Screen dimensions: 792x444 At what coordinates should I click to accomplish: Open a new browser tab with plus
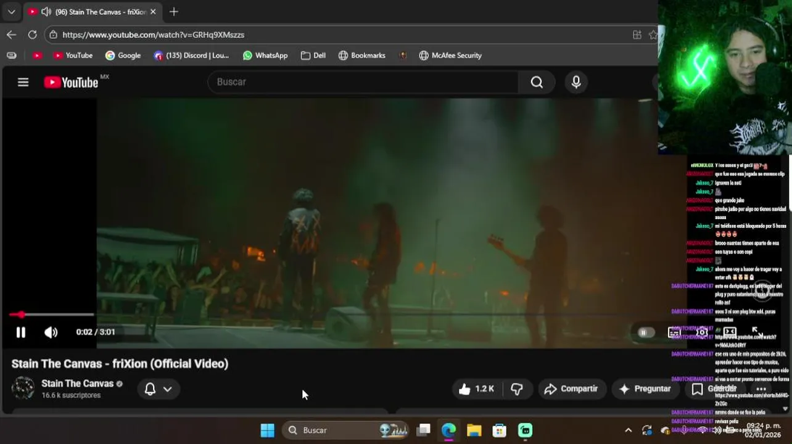pyautogui.click(x=174, y=12)
